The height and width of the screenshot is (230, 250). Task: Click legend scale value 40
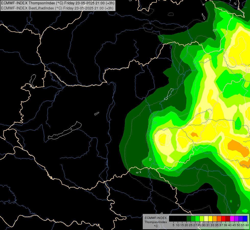click(230, 225)
